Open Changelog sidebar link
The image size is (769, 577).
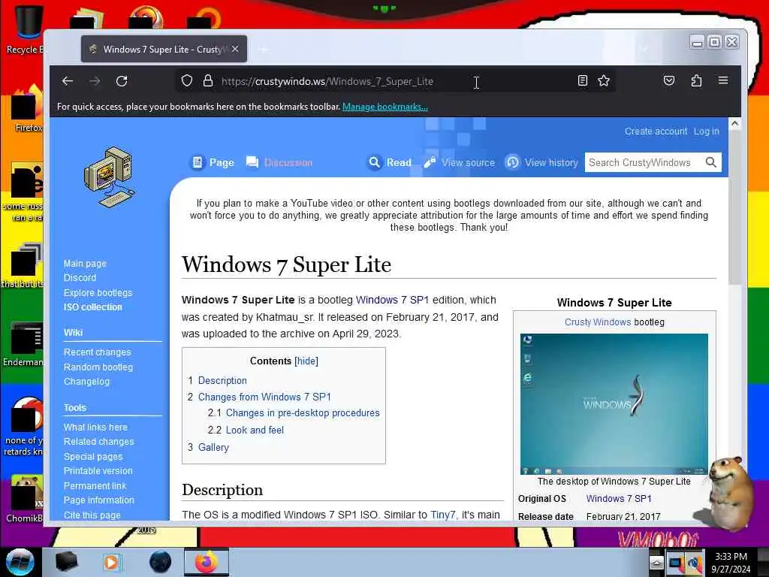tap(86, 381)
